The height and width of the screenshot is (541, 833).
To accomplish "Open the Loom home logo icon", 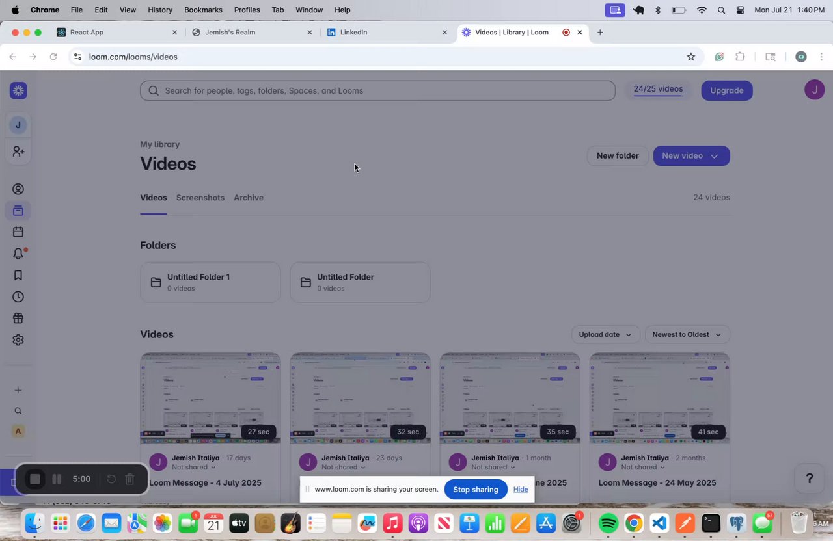I will click(18, 90).
